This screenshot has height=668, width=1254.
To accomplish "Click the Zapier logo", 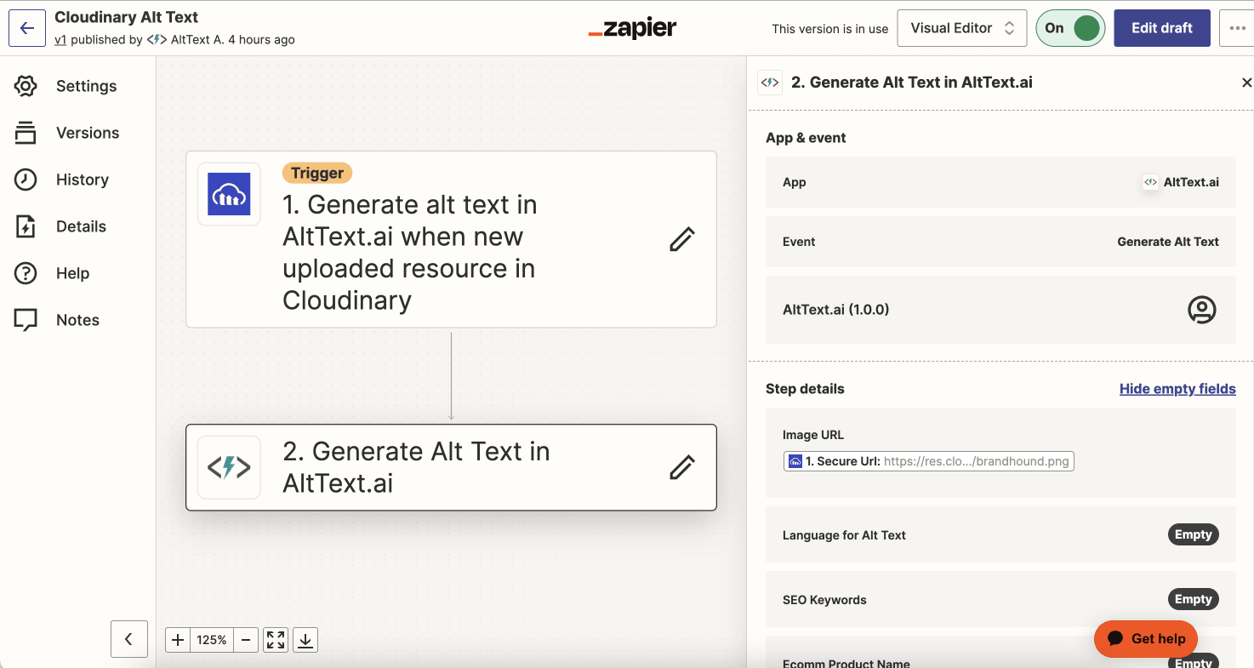I will (x=632, y=28).
